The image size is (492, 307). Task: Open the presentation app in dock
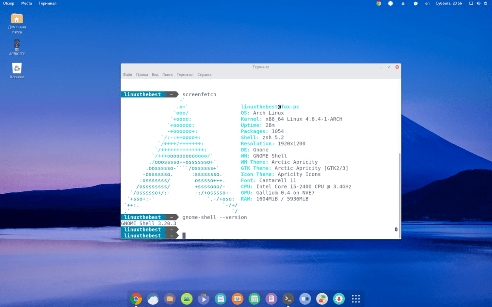(237, 299)
